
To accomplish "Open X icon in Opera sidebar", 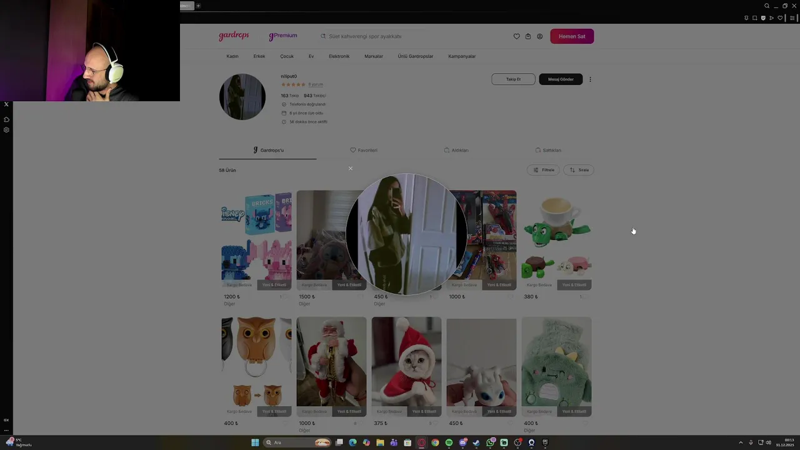I will coord(6,104).
